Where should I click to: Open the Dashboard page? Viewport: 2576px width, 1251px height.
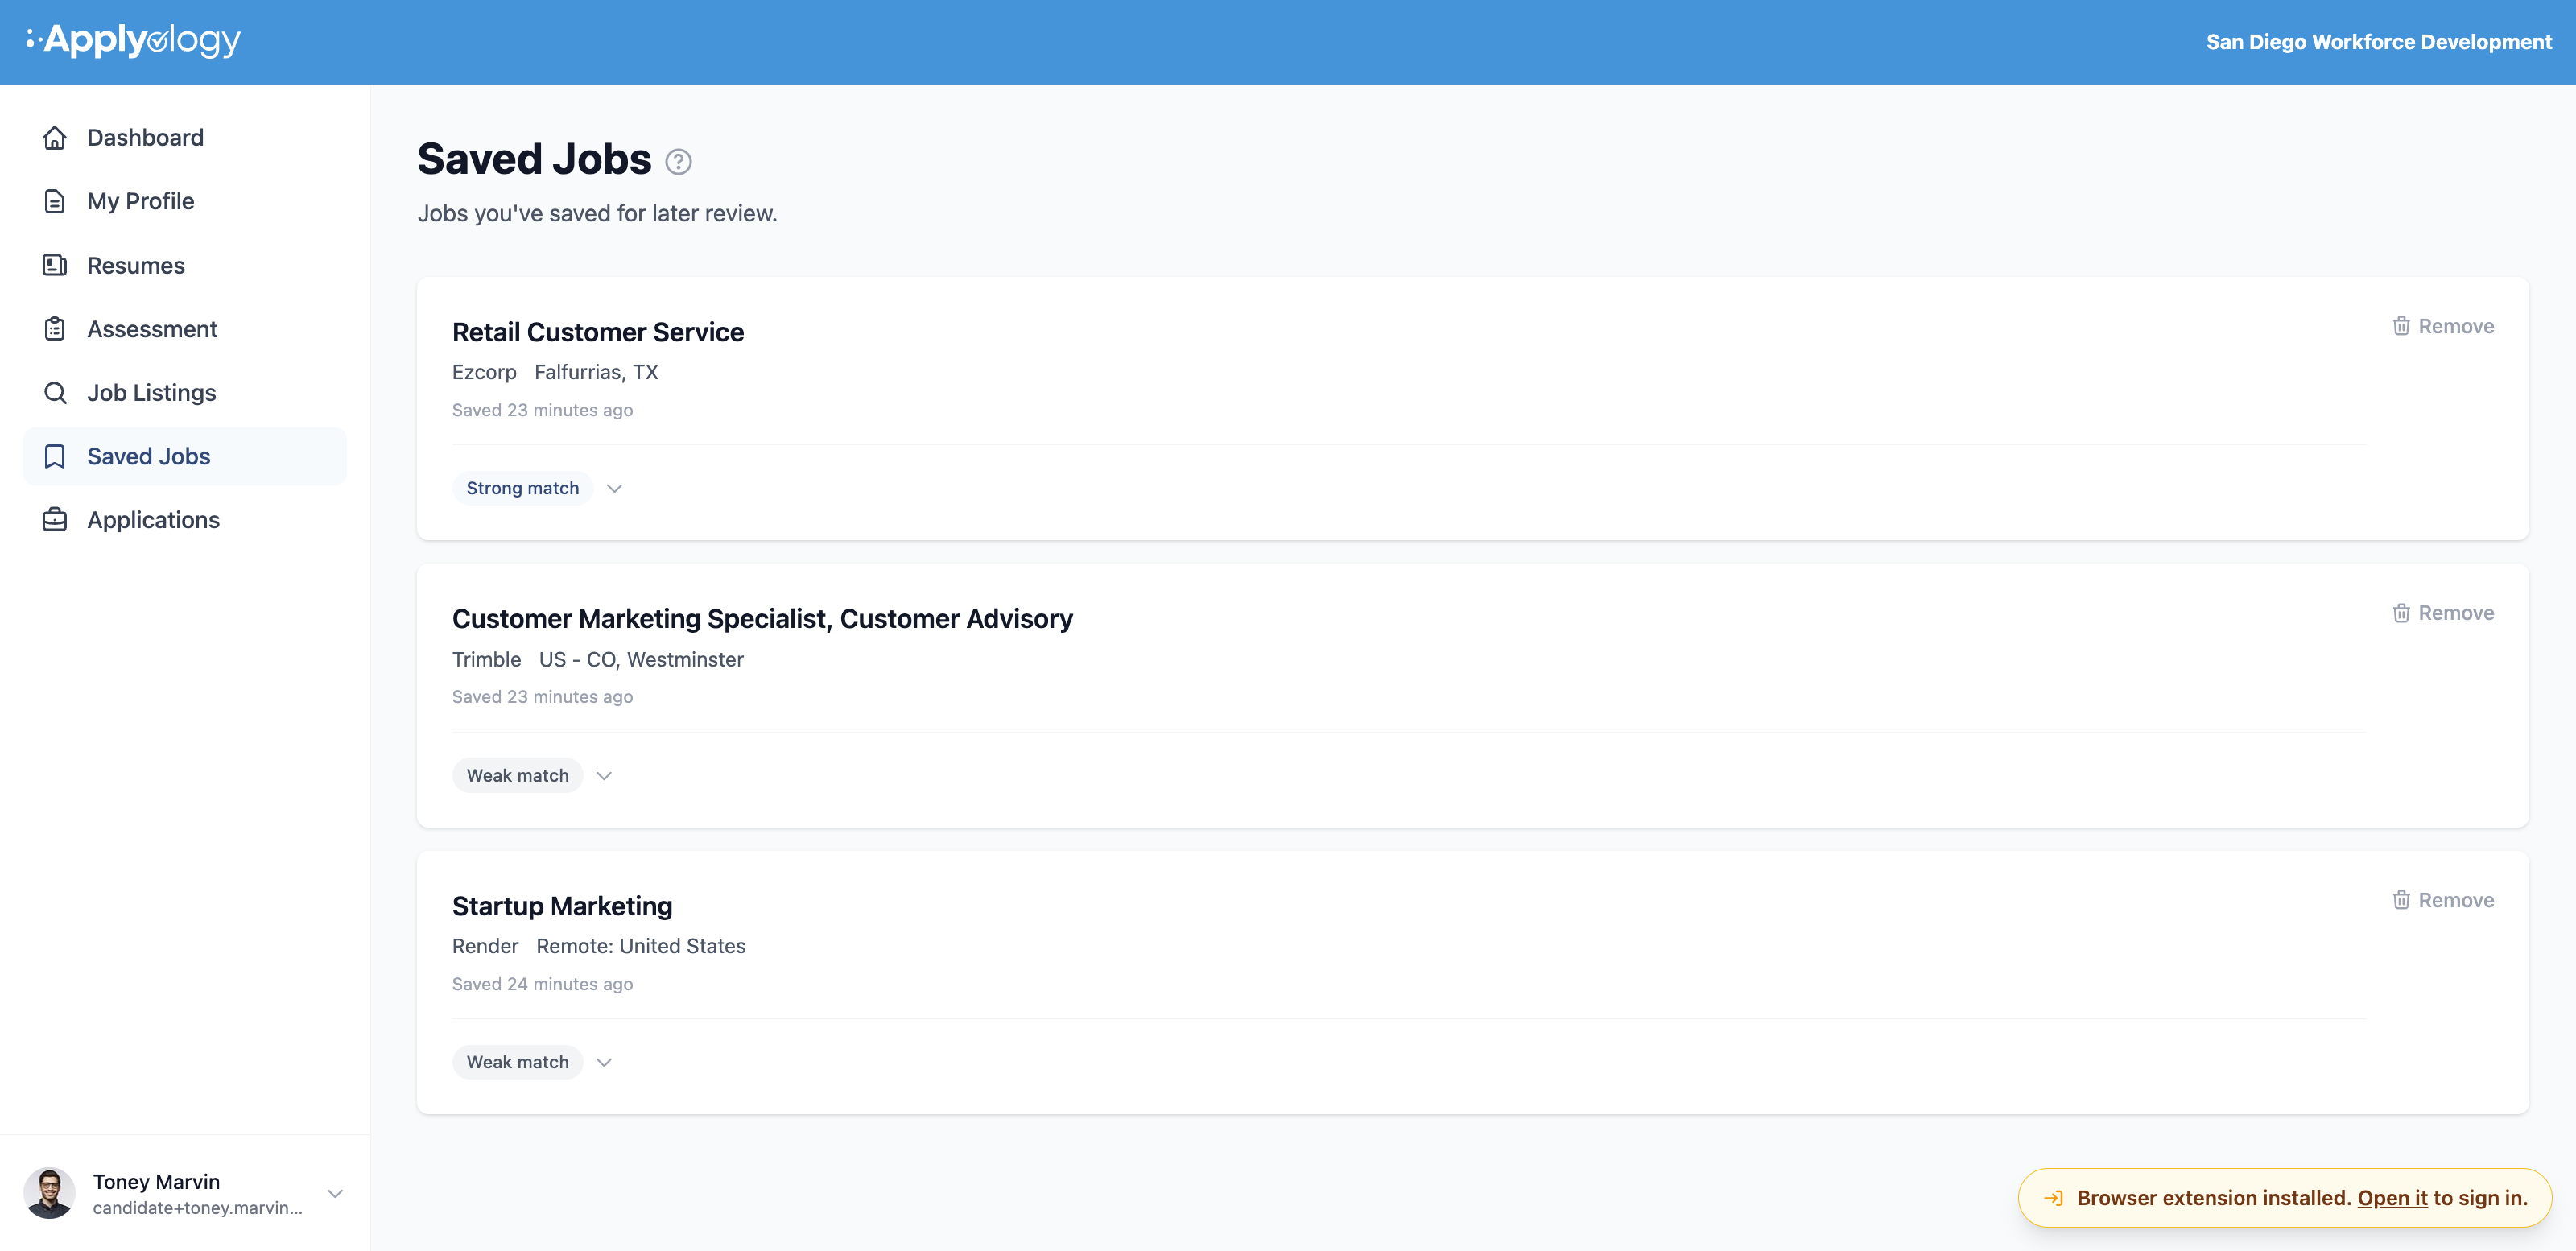(x=185, y=137)
